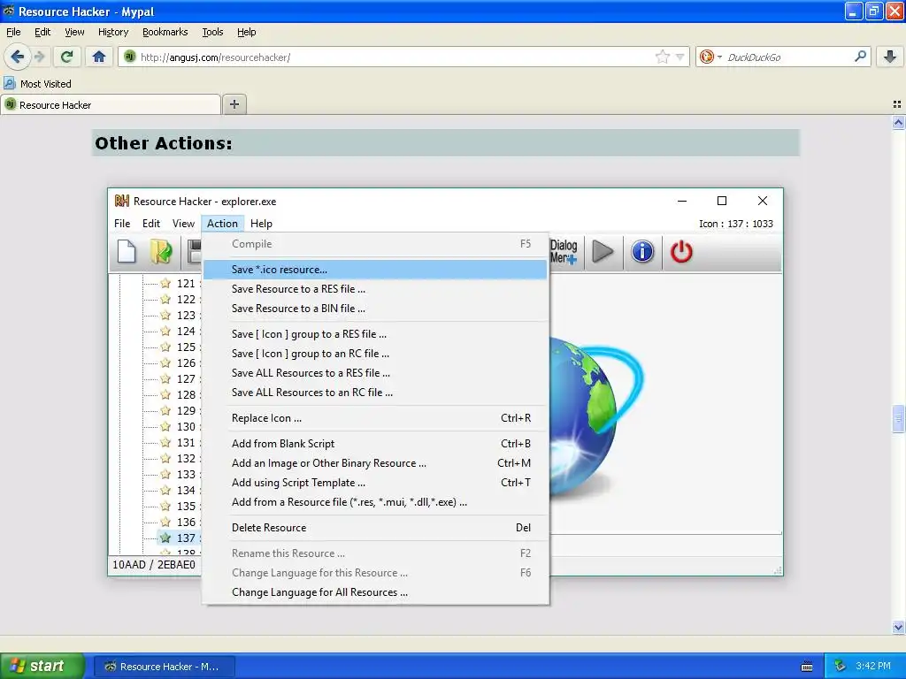Click the keyboard icon in system tray
This screenshot has width=906, height=679.
[x=807, y=667]
